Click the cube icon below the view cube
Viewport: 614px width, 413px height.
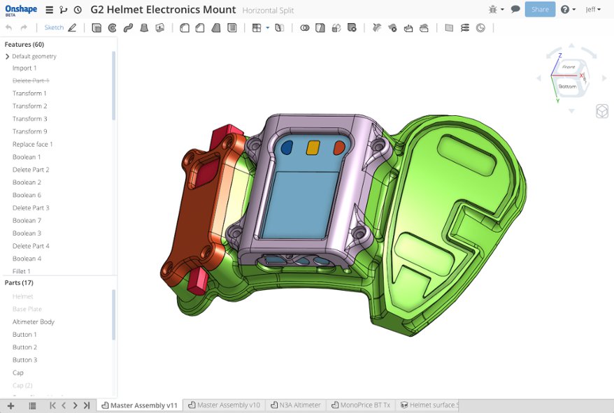point(601,110)
